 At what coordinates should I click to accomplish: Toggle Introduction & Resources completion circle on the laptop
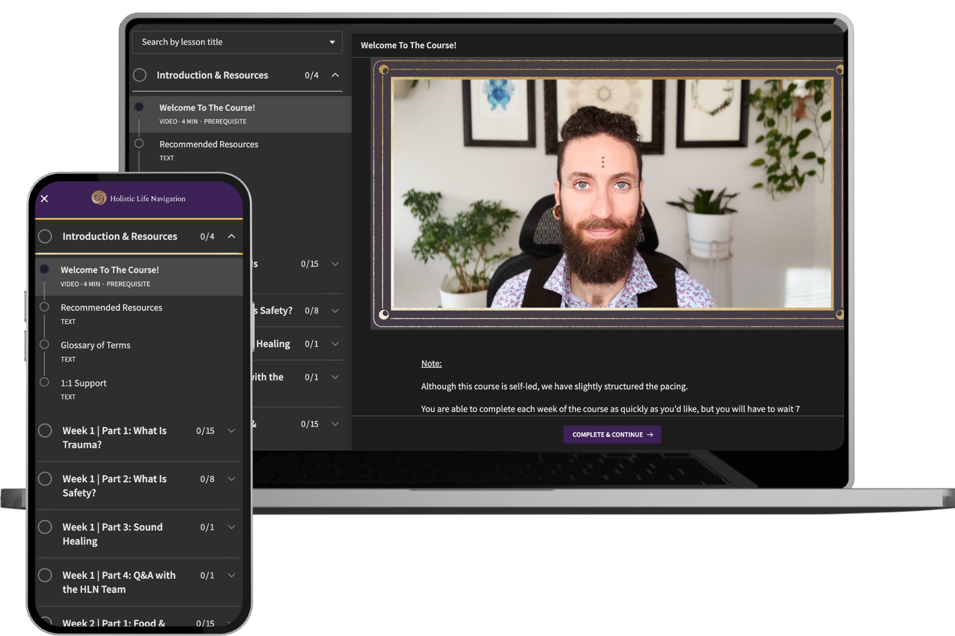140,75
